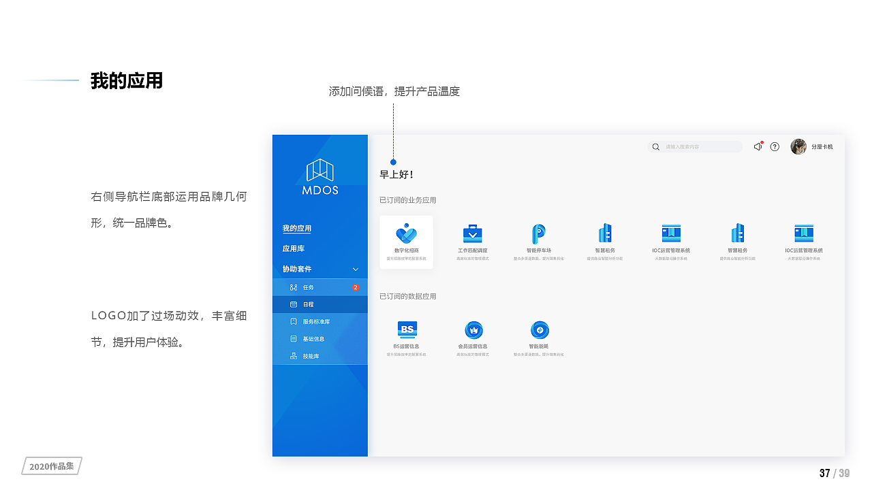872x490 pixels.
Task: Click the 日程 calendar icon in sidebar
Action: (x=294, y=304)
